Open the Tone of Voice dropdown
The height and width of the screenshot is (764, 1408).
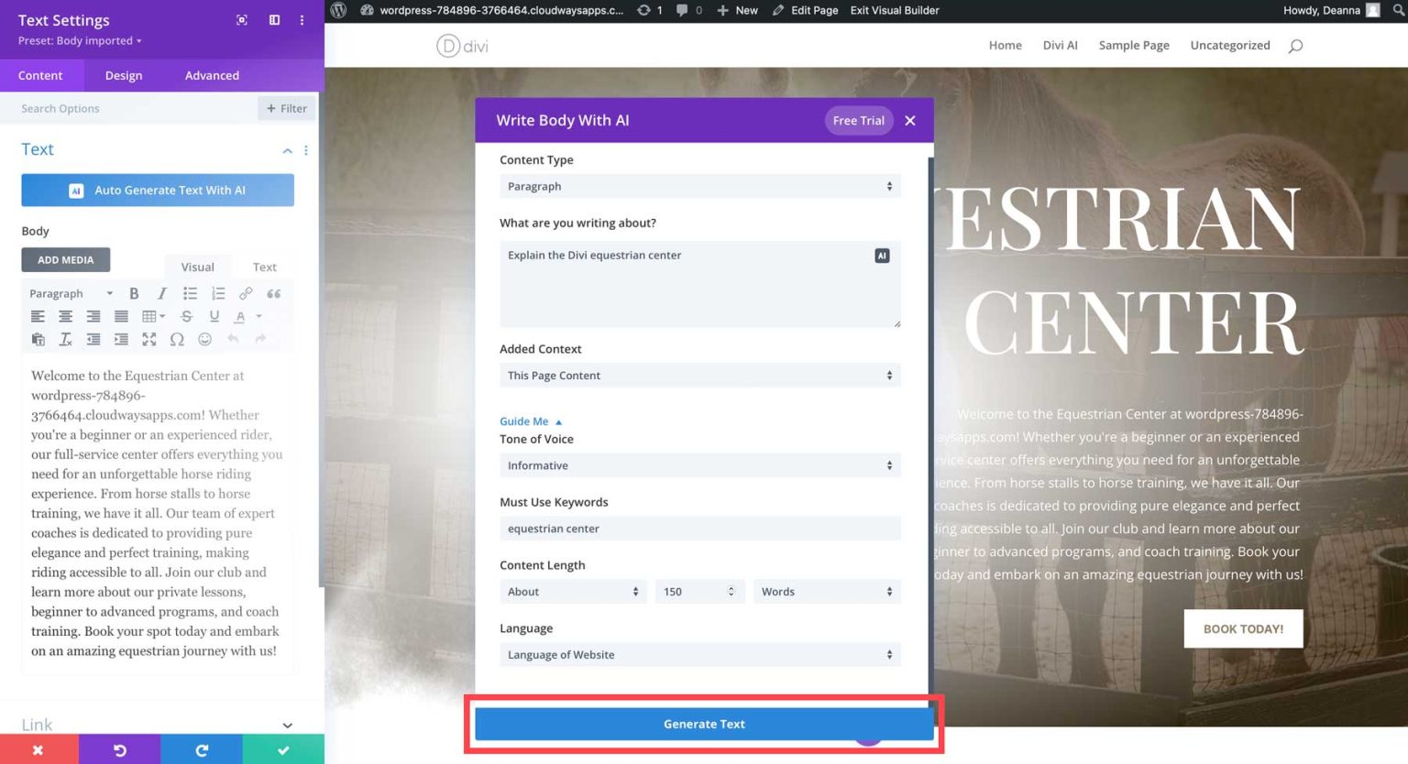pyautogui.click(x=699, y=465)
